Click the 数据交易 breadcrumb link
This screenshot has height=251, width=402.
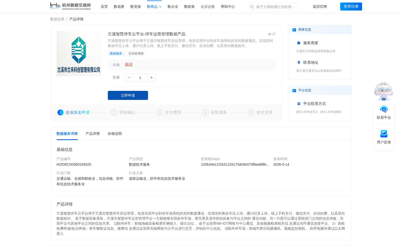57,19
